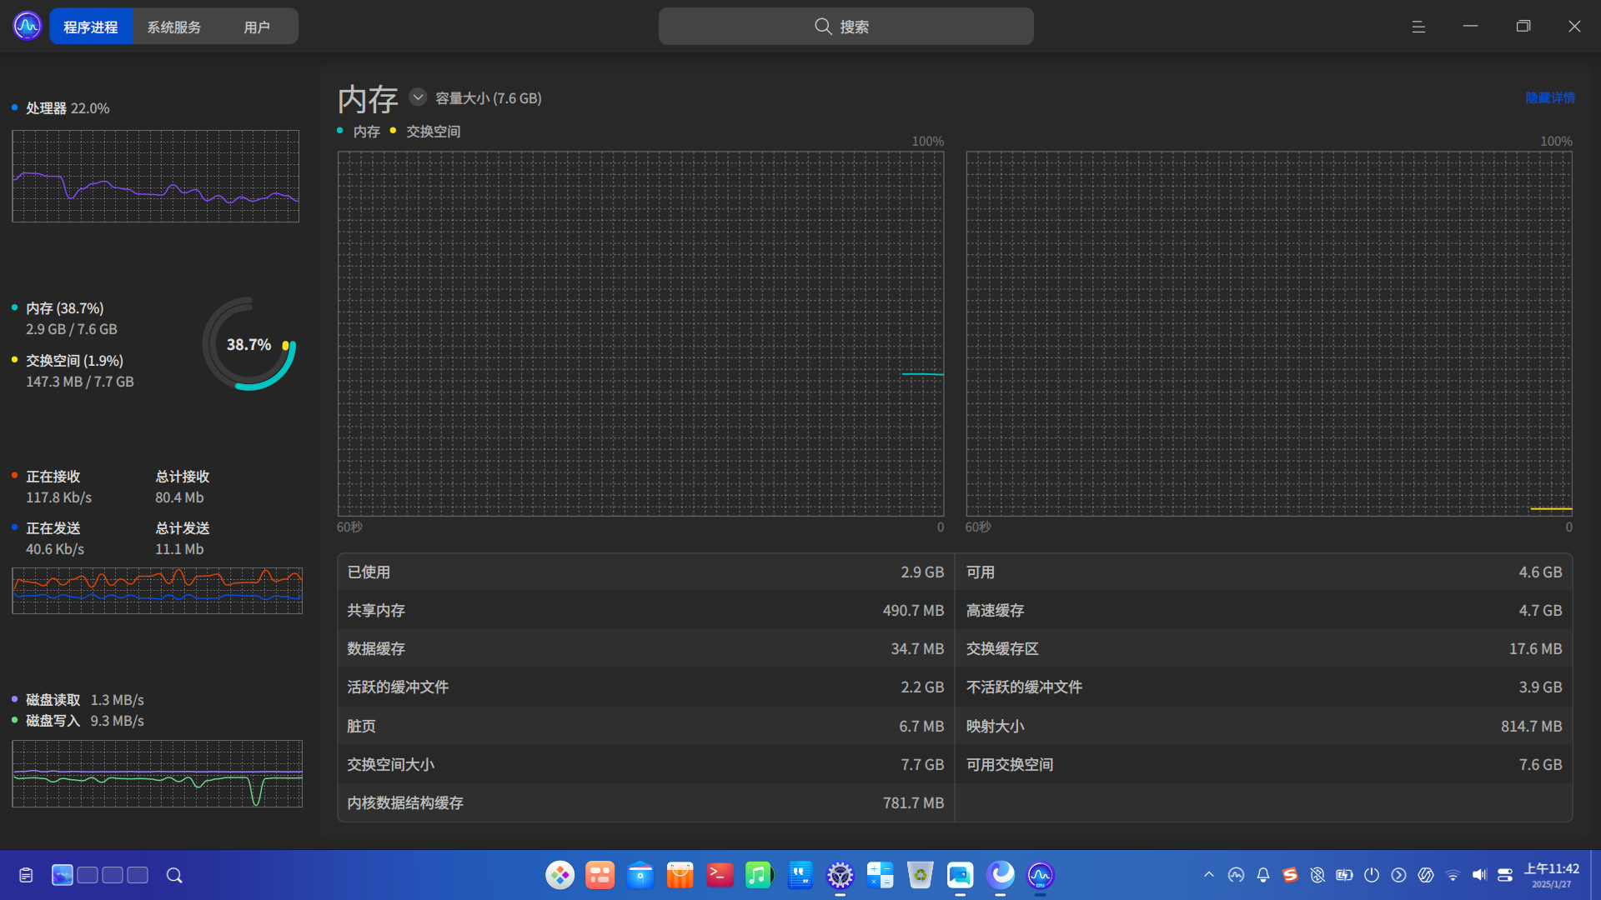Open the quick settings toggles tray icon
1601x900 pixels.
1505,875
